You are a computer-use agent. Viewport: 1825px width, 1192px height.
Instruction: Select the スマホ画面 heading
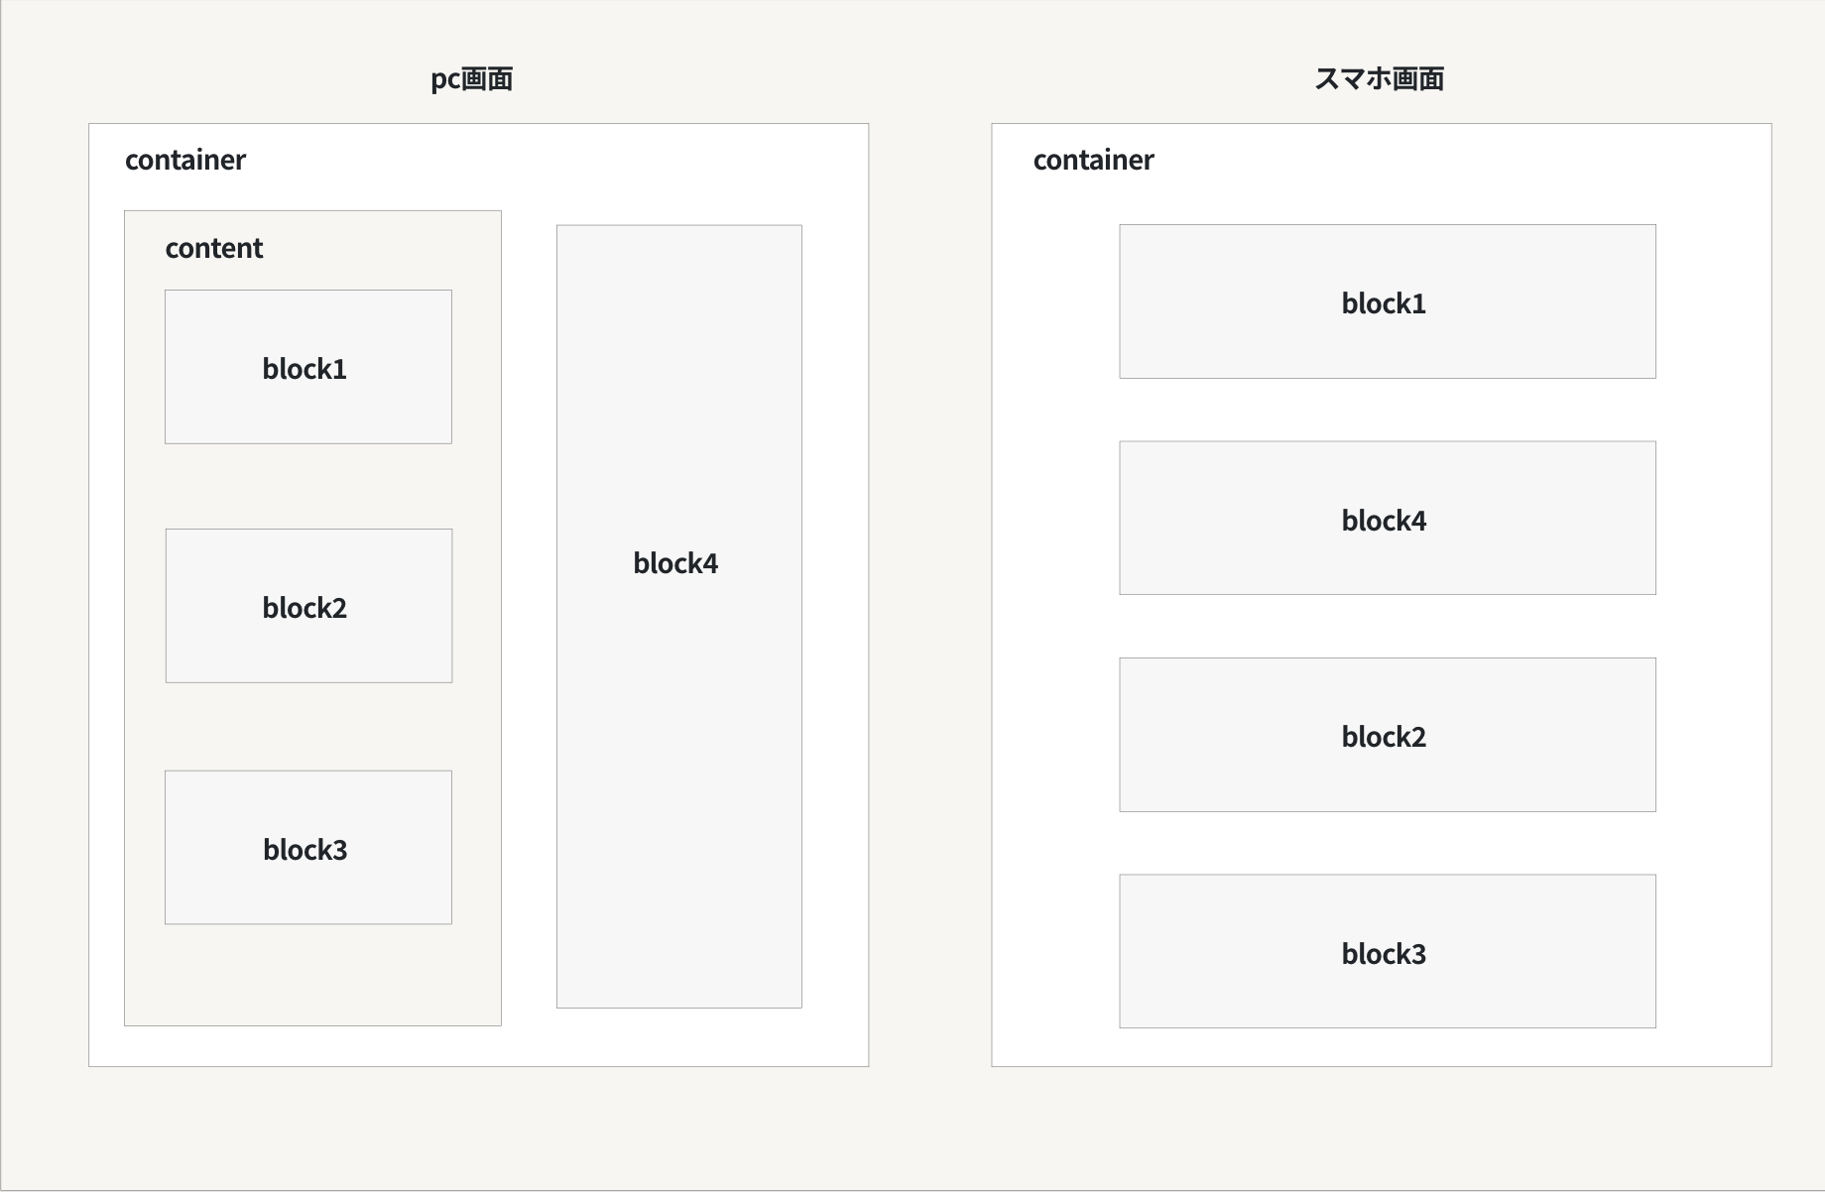point(1382,78)
